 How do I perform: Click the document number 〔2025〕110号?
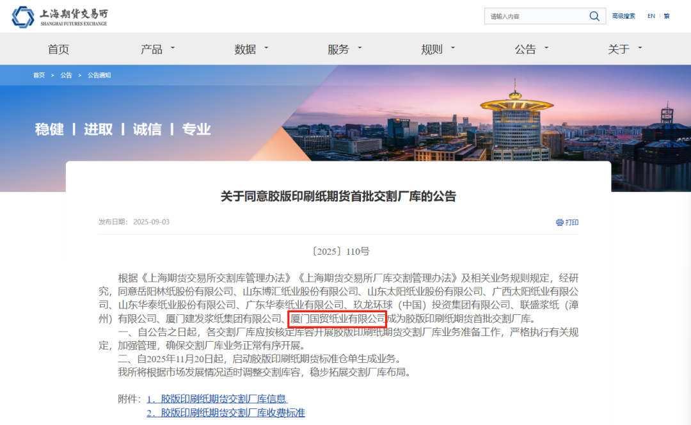click(x=340, y=252)
